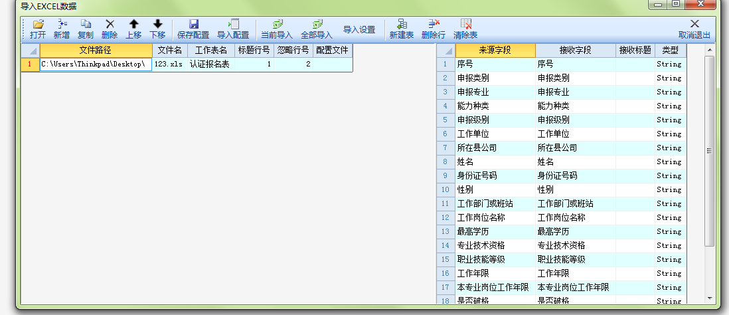The image size is (729, 315).
Task: Click the 文件路径 column header
Action: [96, 51]
